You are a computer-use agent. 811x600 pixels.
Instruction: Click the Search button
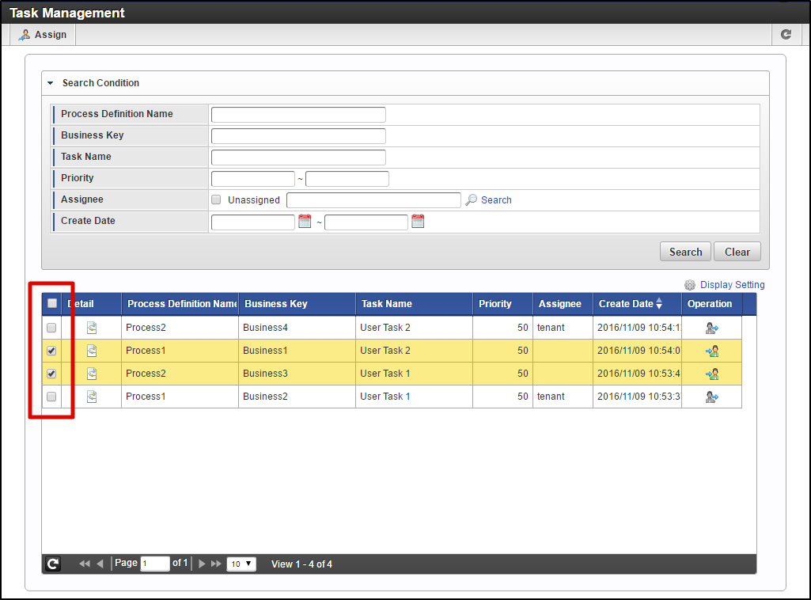685,252
